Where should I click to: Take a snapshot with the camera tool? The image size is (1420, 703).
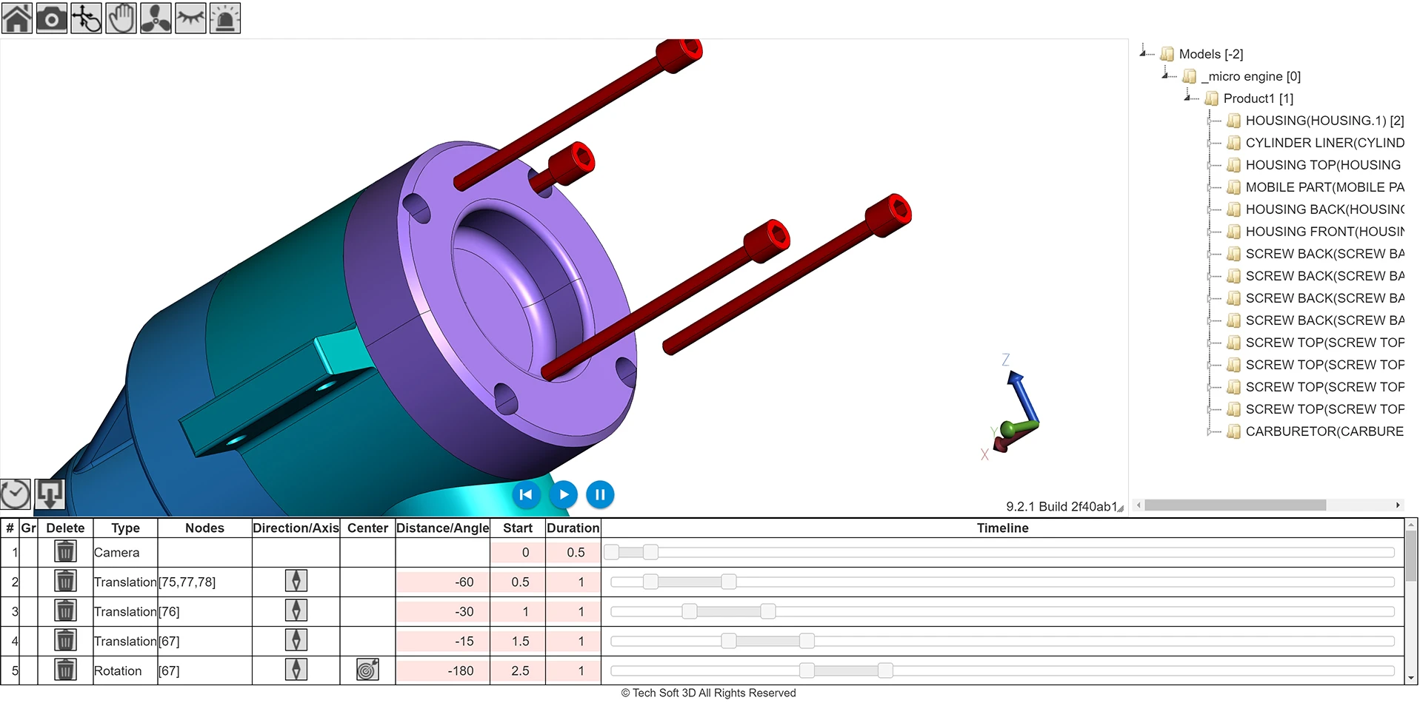[x=51, y=18]
